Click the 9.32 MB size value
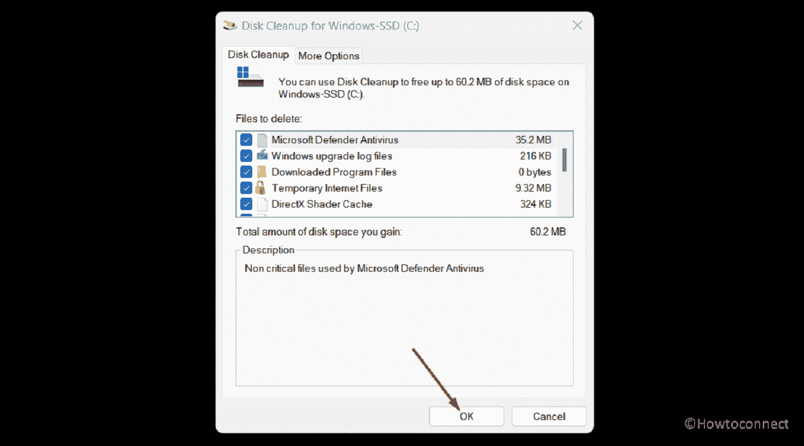 (533, 188)
